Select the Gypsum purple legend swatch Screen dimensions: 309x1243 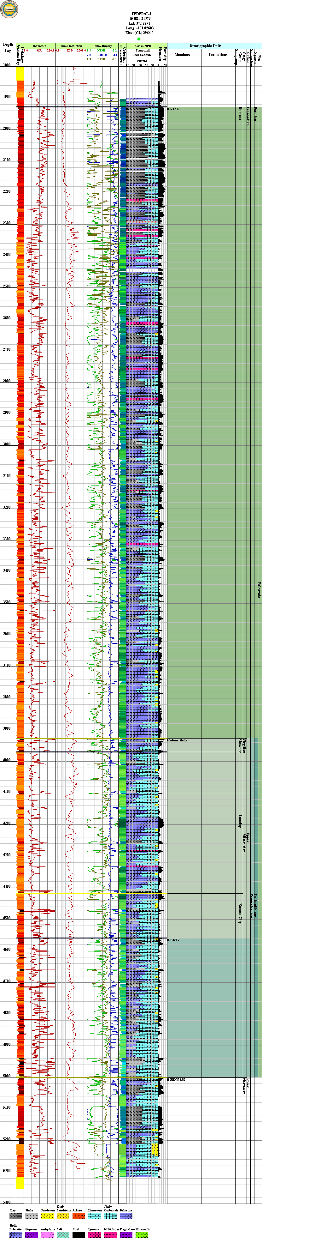(31, 1235)
